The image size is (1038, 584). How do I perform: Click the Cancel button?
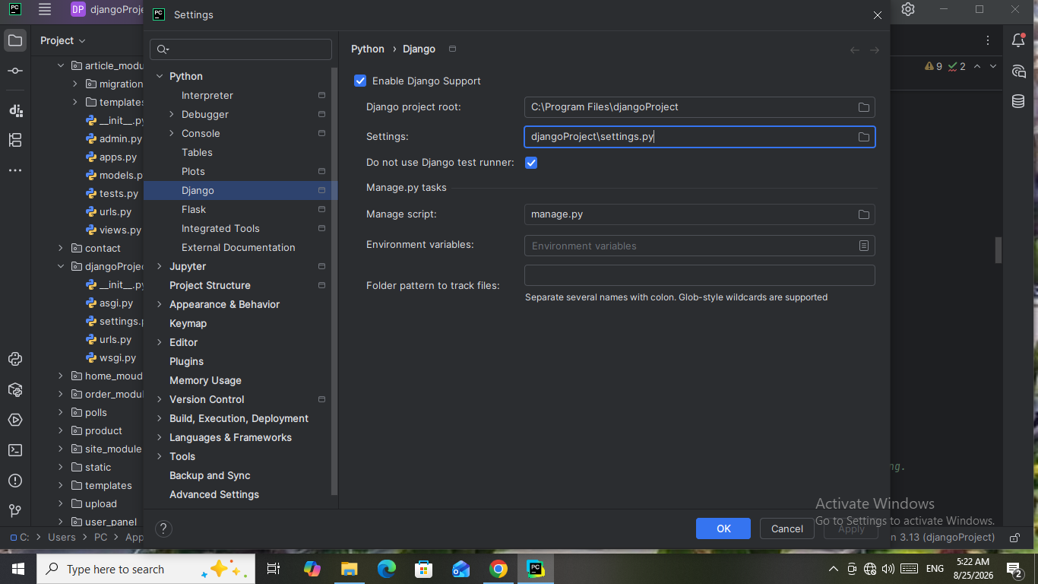(x=787, y=528)
